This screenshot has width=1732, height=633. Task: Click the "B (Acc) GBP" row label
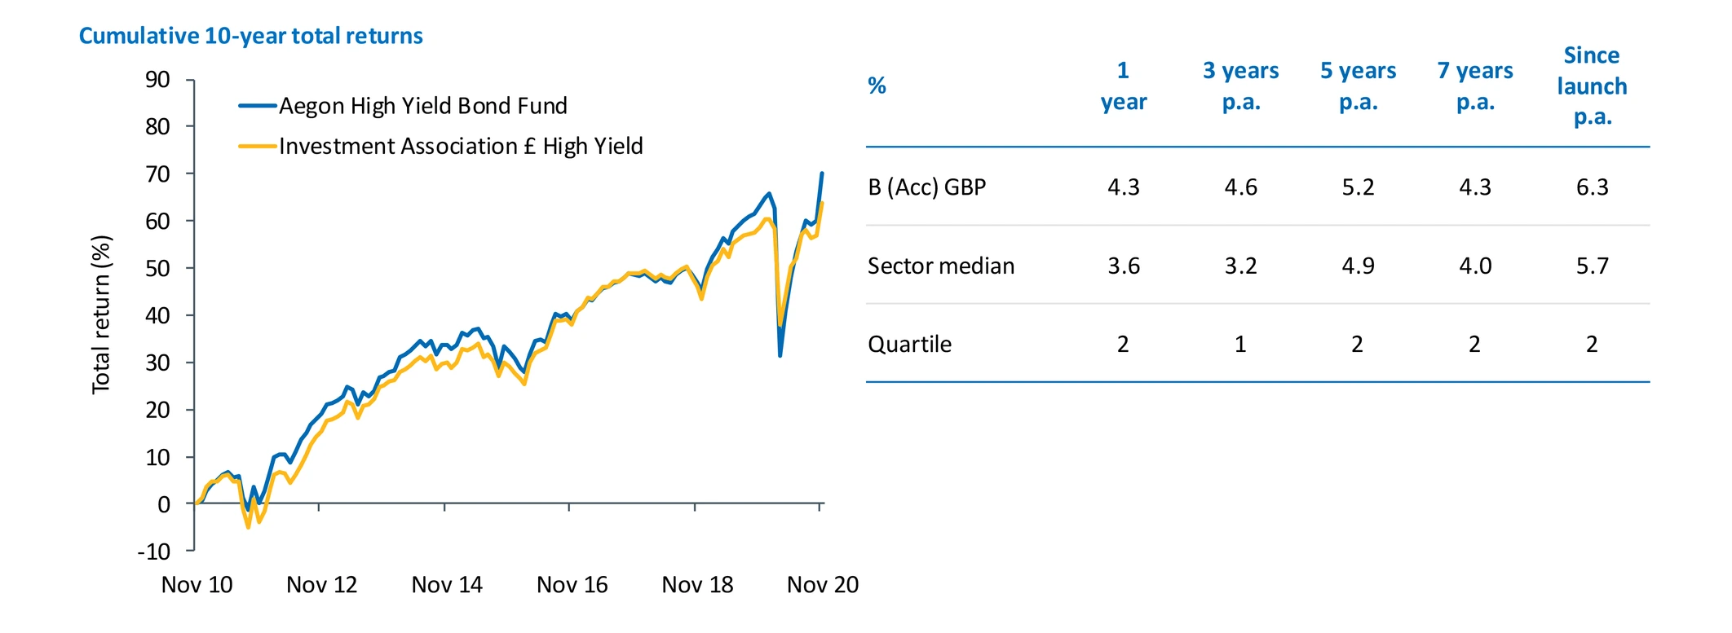[926, 187]
